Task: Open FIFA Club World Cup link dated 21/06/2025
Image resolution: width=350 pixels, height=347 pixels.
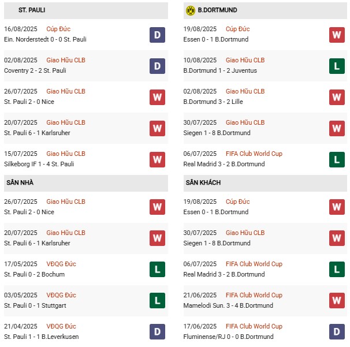Action: point(254,295)
